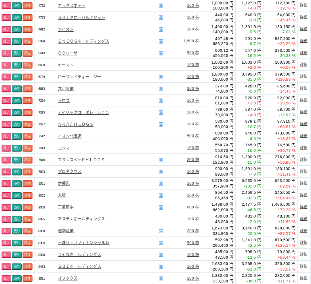Image resolution: width=311 pixels, height=284 pixels.
Task: Open calendar icon for プロネクサス
Action: pyautogui.click(x=161, y=172)
